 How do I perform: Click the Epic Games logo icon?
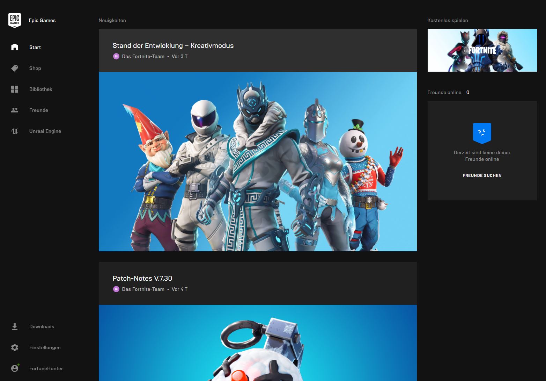coord(15,20)
